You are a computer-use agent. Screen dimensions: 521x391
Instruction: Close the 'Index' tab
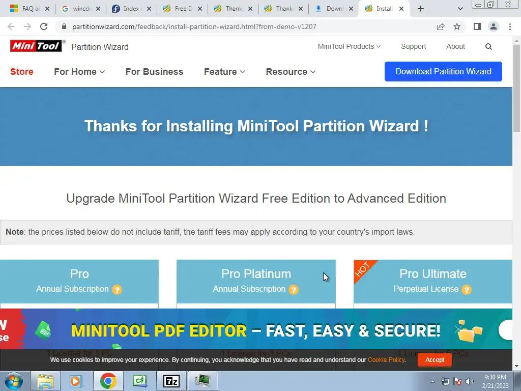click(149, 9)
